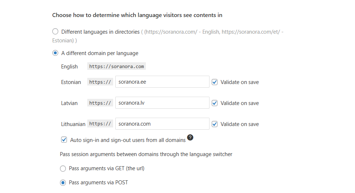Image resolution: width=355 pixels, height=193 pixels.
Task: Click the Validate on save label for Estonian
Action: pyautogui.click(x=240, y=82)
